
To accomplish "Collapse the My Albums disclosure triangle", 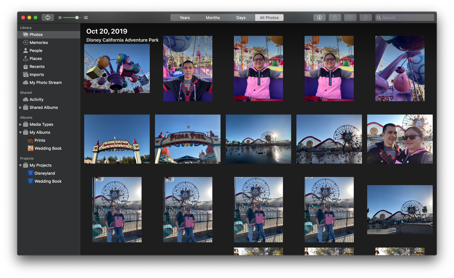I will pos(20,132).
